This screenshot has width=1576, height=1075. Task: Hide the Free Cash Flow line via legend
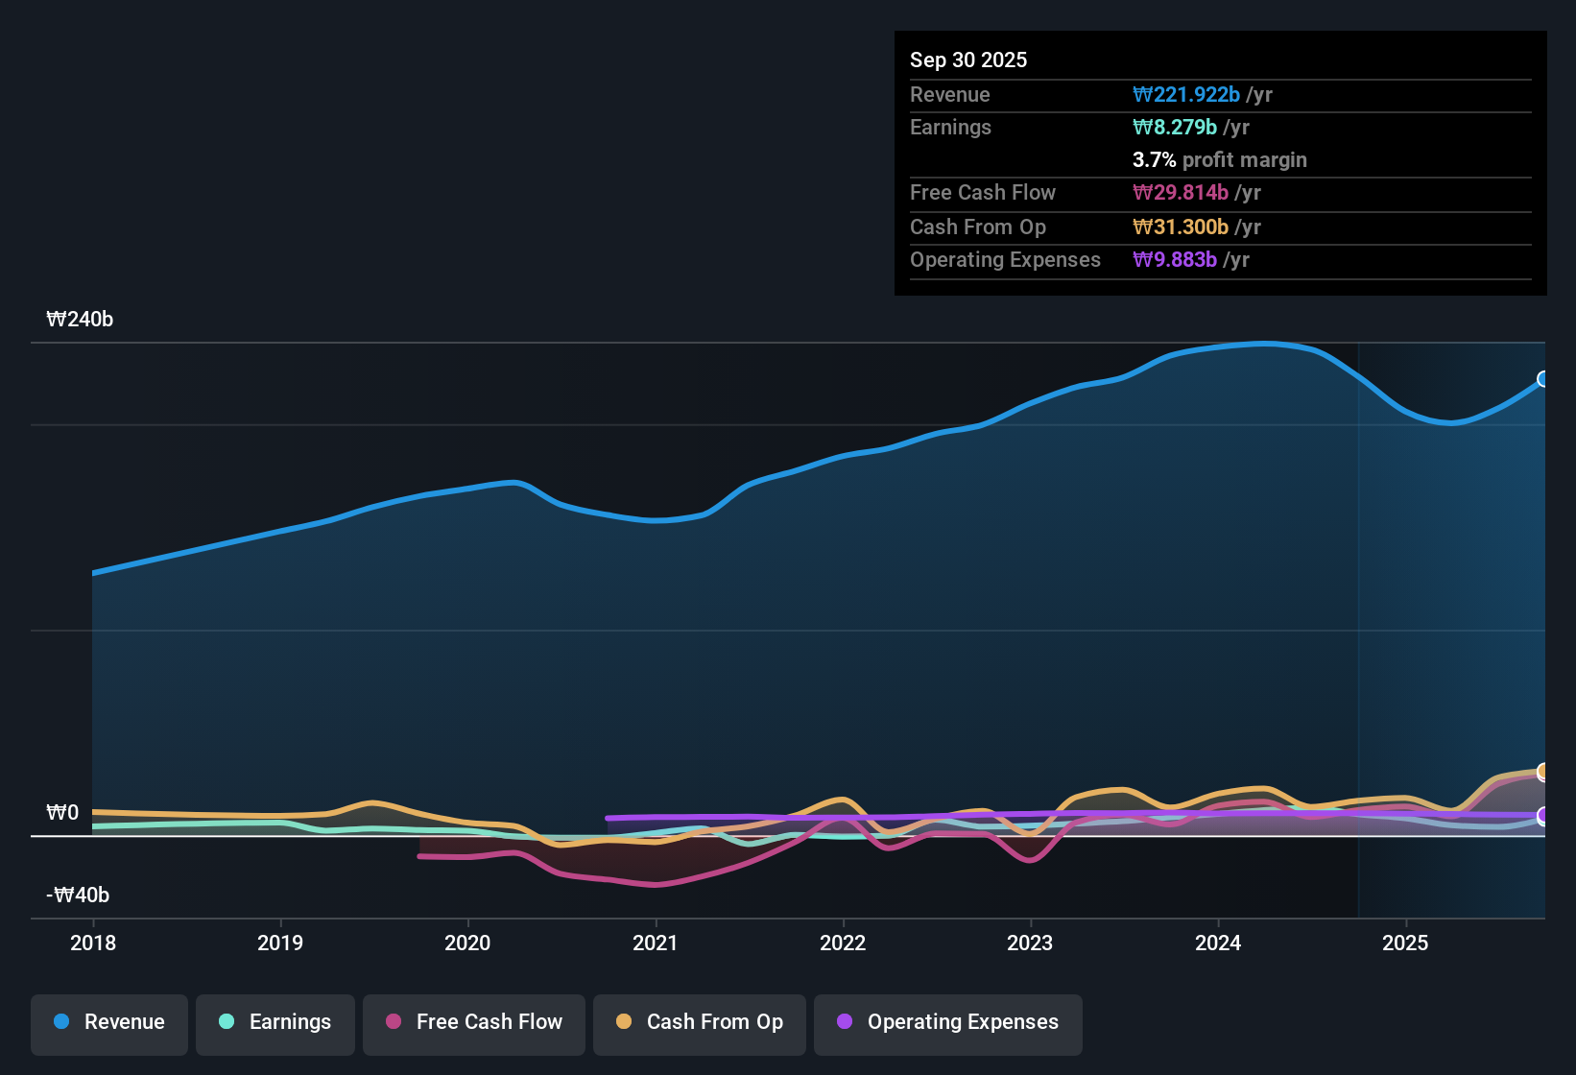pos(473,1022)
